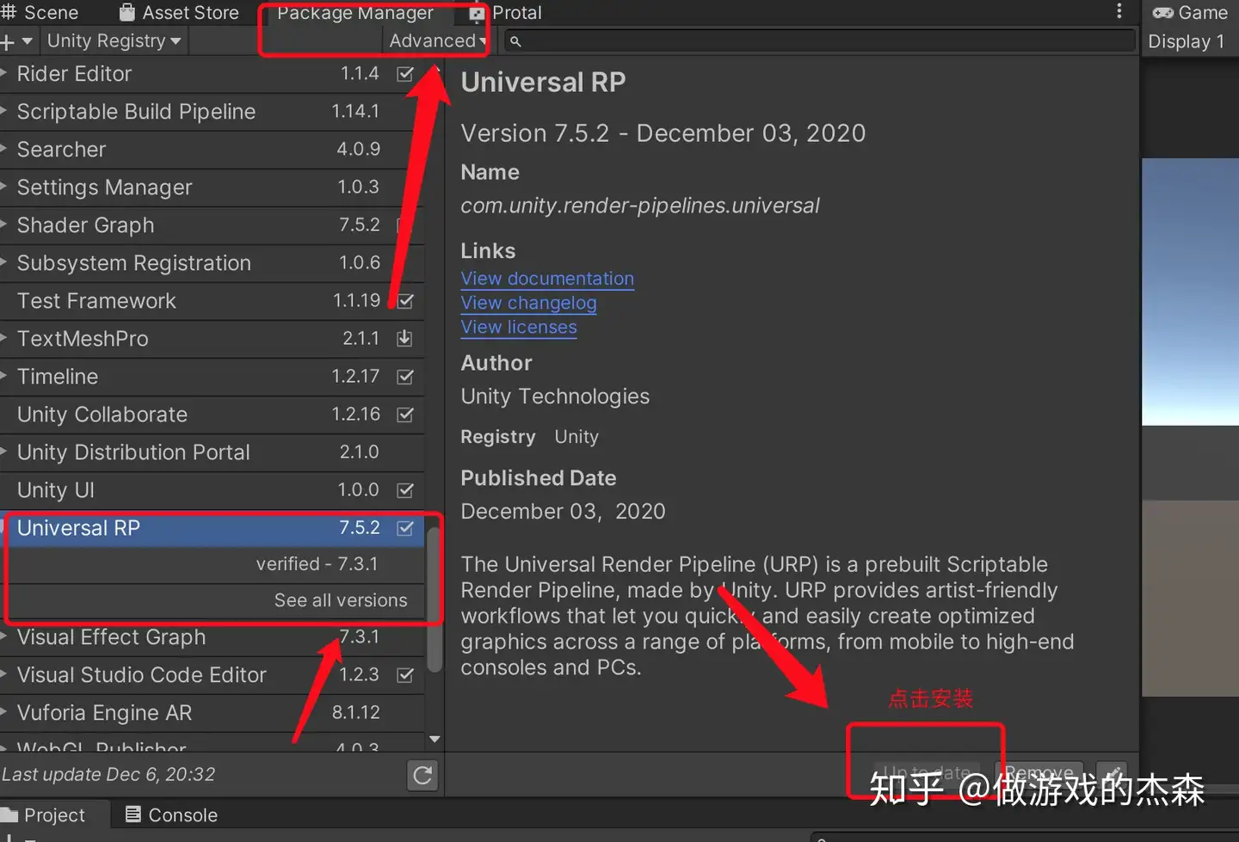Expand the Subsystem Registration row
The width and height of the screenshot is (1239, 842).
tap(4, 263)
